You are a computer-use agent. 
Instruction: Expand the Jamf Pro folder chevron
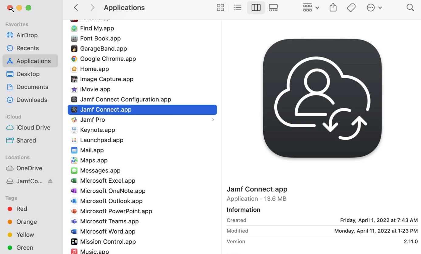coord(213,120)
